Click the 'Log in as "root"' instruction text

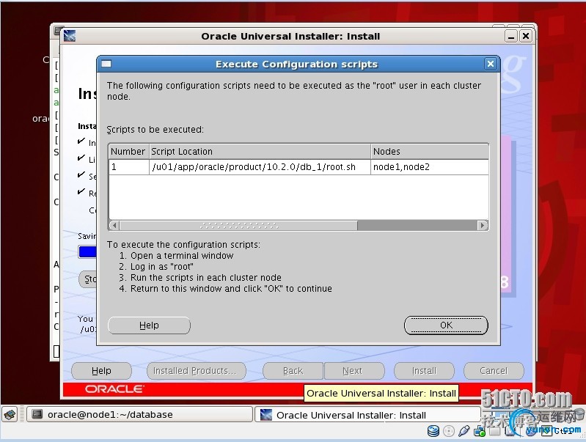pos(162,266)
